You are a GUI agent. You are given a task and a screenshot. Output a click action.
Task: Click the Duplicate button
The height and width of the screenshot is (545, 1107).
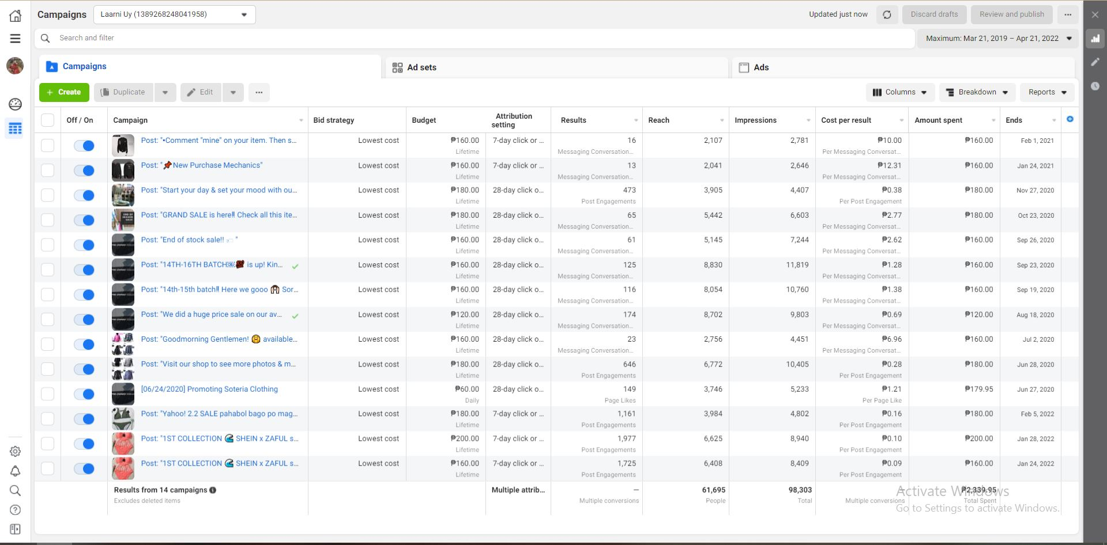(123, 92)
